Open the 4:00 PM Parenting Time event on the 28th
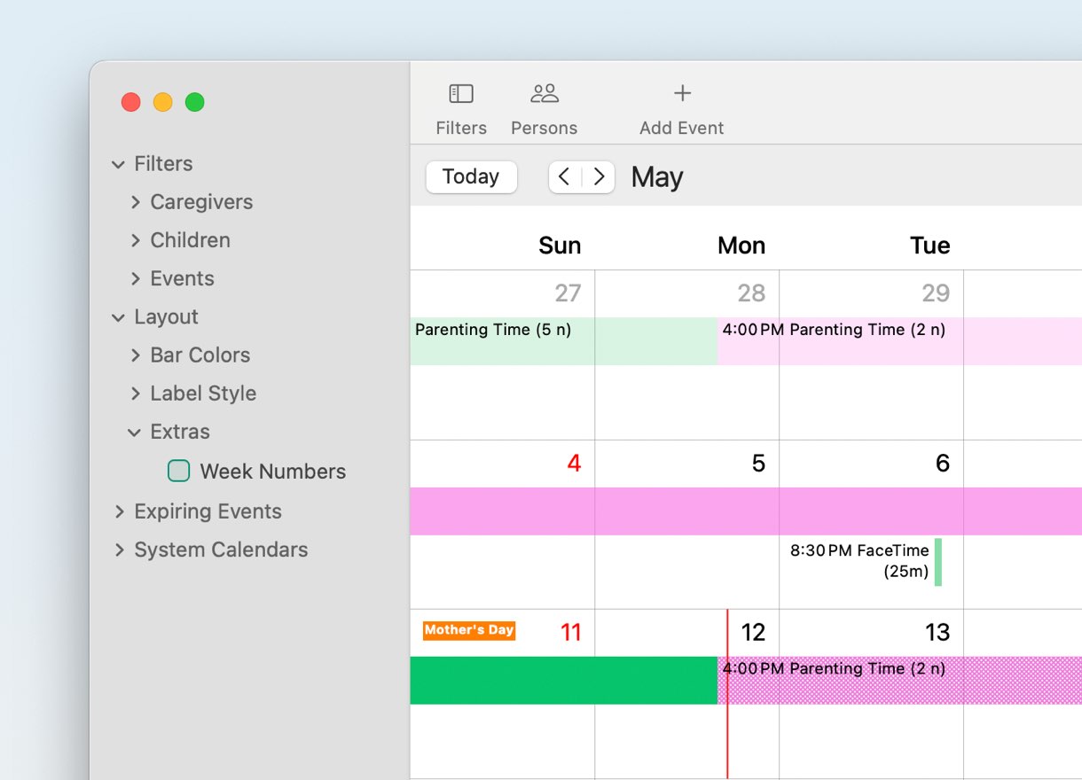The height and width of the screenshot is (780, 1082). tap(899, 341)
